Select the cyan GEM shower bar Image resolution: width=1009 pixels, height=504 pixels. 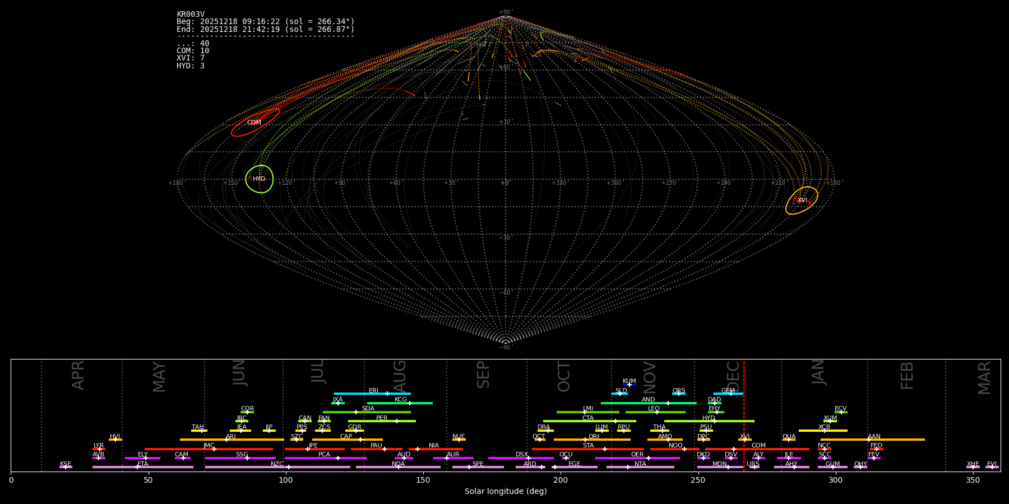[x=728, y=394]
